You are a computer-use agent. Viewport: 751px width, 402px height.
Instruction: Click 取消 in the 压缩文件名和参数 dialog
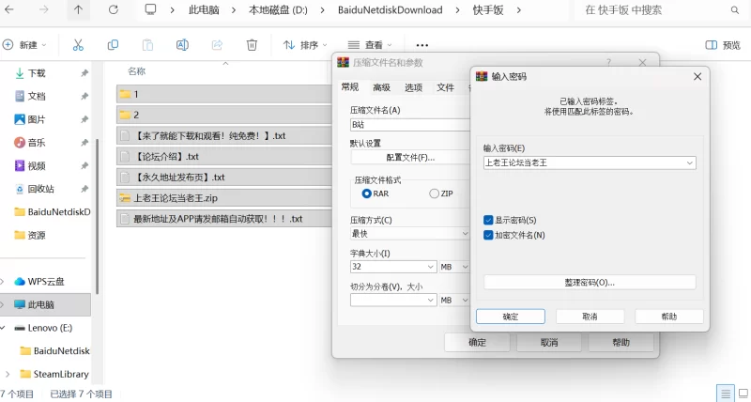(x=549, y=343)
